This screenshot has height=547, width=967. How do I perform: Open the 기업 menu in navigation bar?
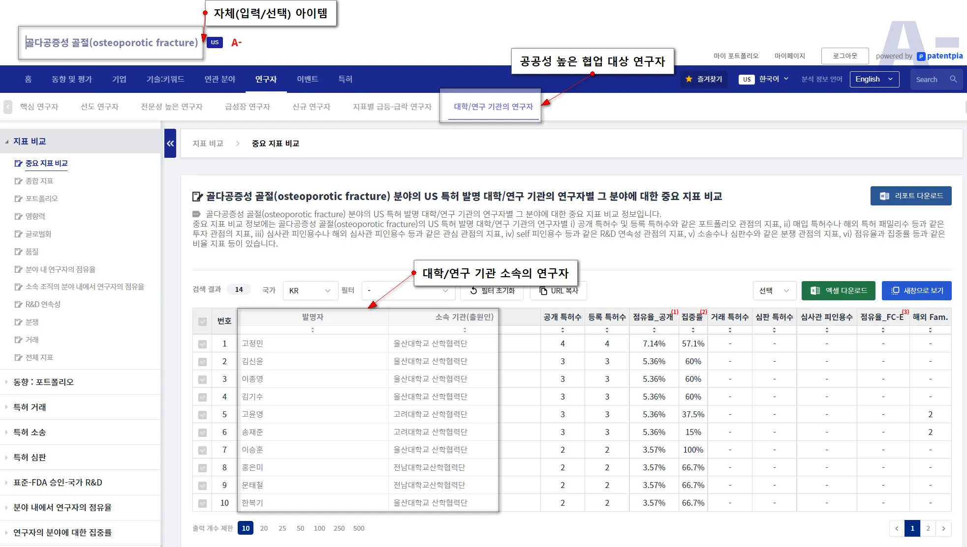click(x=119, y=79)
